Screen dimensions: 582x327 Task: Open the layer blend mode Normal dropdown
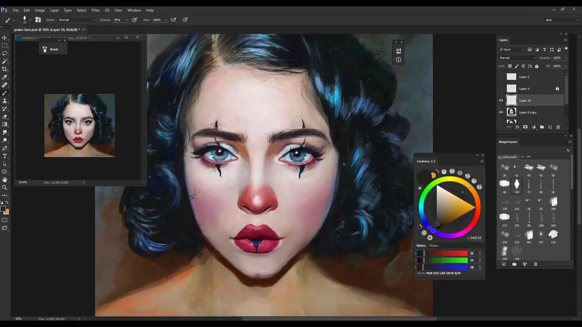coord(518,58)
